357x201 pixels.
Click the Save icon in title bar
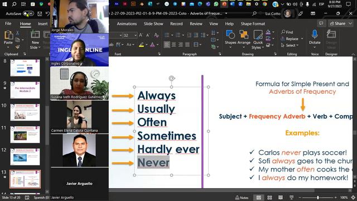[40, 13]
